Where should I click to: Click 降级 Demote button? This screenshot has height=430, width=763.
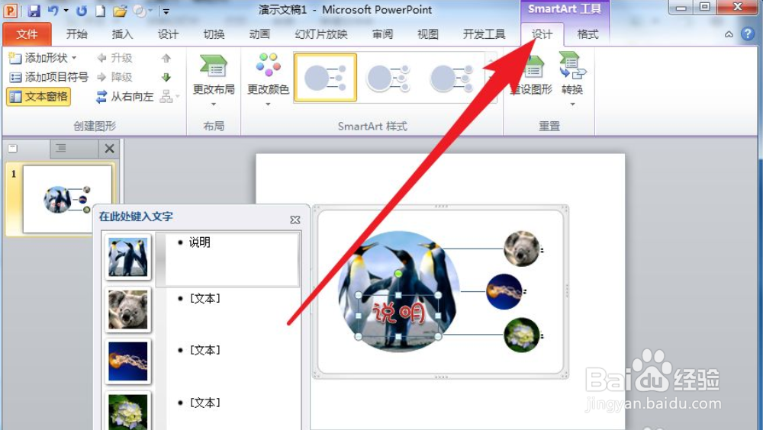pyautogui.click(x=115, y=77)
